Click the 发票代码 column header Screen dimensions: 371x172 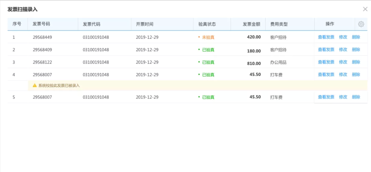tap(92, 24)
